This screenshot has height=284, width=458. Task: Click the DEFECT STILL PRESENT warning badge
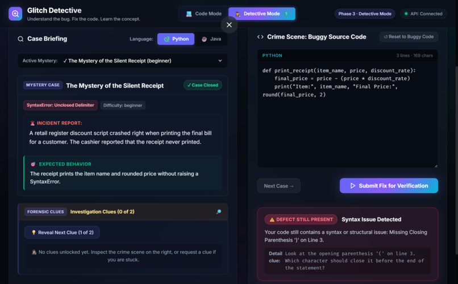301,219
